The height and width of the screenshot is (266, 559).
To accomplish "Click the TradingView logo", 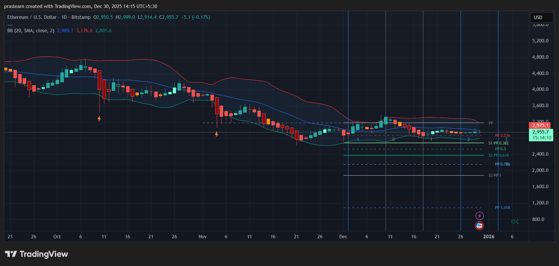I will point(36,254).
